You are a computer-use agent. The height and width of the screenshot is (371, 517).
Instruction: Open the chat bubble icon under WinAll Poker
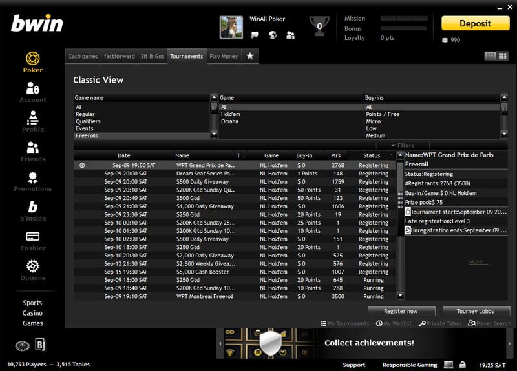[x=254, y=35]
